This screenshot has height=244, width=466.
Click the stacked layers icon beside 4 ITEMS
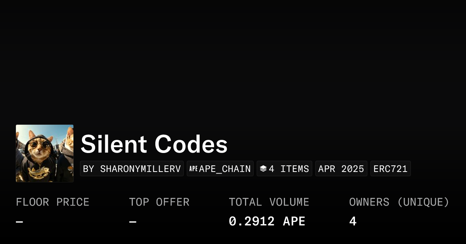click(x=263, y=169)
